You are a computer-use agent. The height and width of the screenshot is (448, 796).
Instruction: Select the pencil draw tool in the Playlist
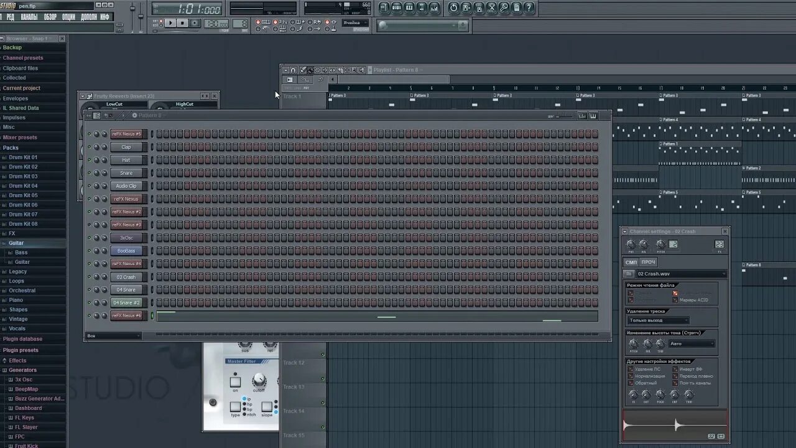click(303, 70)
